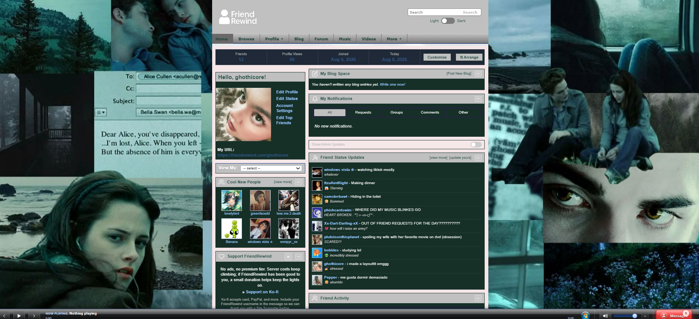The image size is (699, 319).
Task: Adjust the music player volume slider
Action: tap(625, 316)
